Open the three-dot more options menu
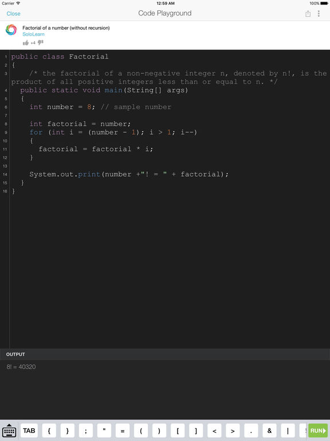330x441 pixels. (319, 14)
